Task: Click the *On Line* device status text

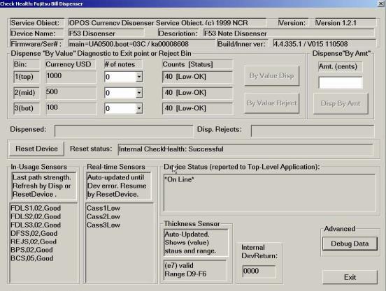Action: coord(179,179)
